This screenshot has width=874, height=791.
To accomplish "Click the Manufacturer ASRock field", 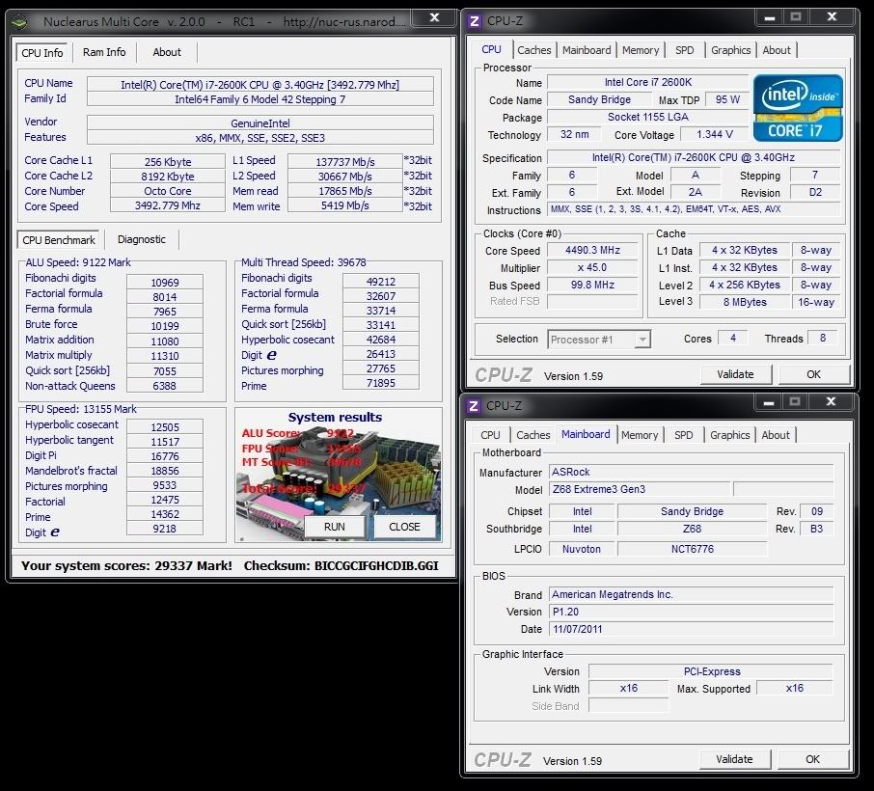I will (x=691, y=472).
